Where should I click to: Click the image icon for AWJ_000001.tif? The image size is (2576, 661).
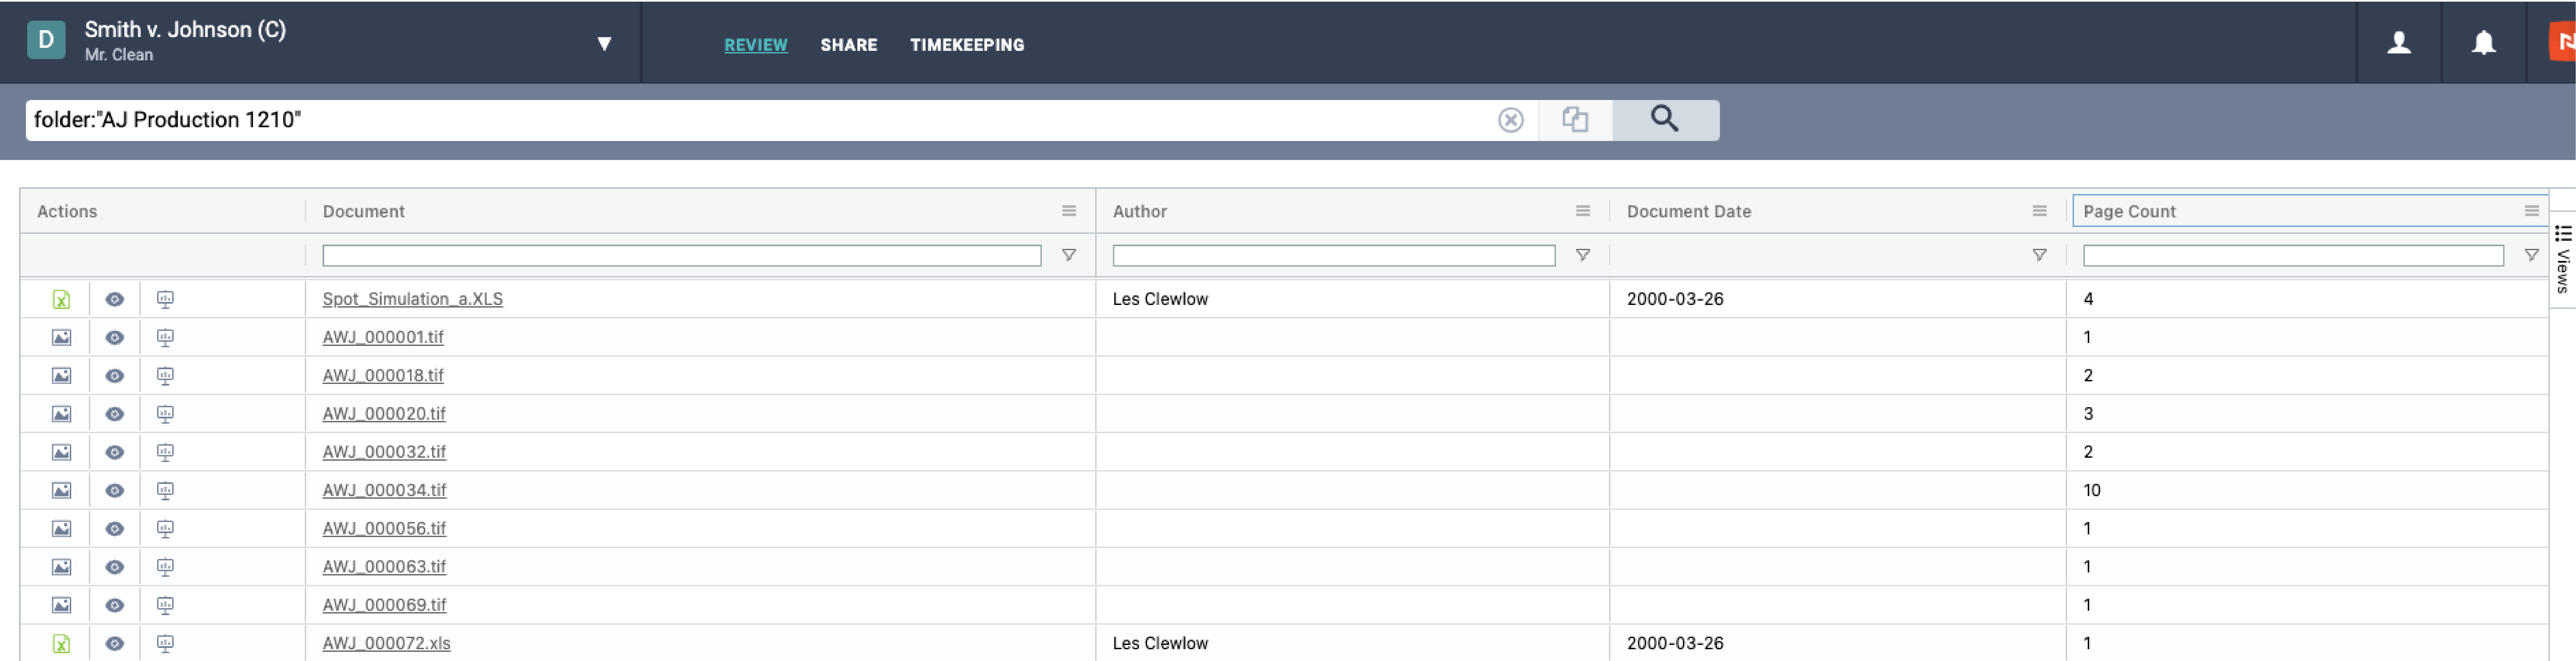click(61, 337)
